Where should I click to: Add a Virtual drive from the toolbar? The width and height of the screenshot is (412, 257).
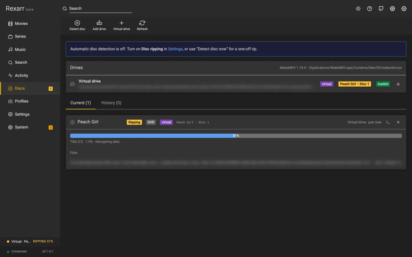click(122, 25)
